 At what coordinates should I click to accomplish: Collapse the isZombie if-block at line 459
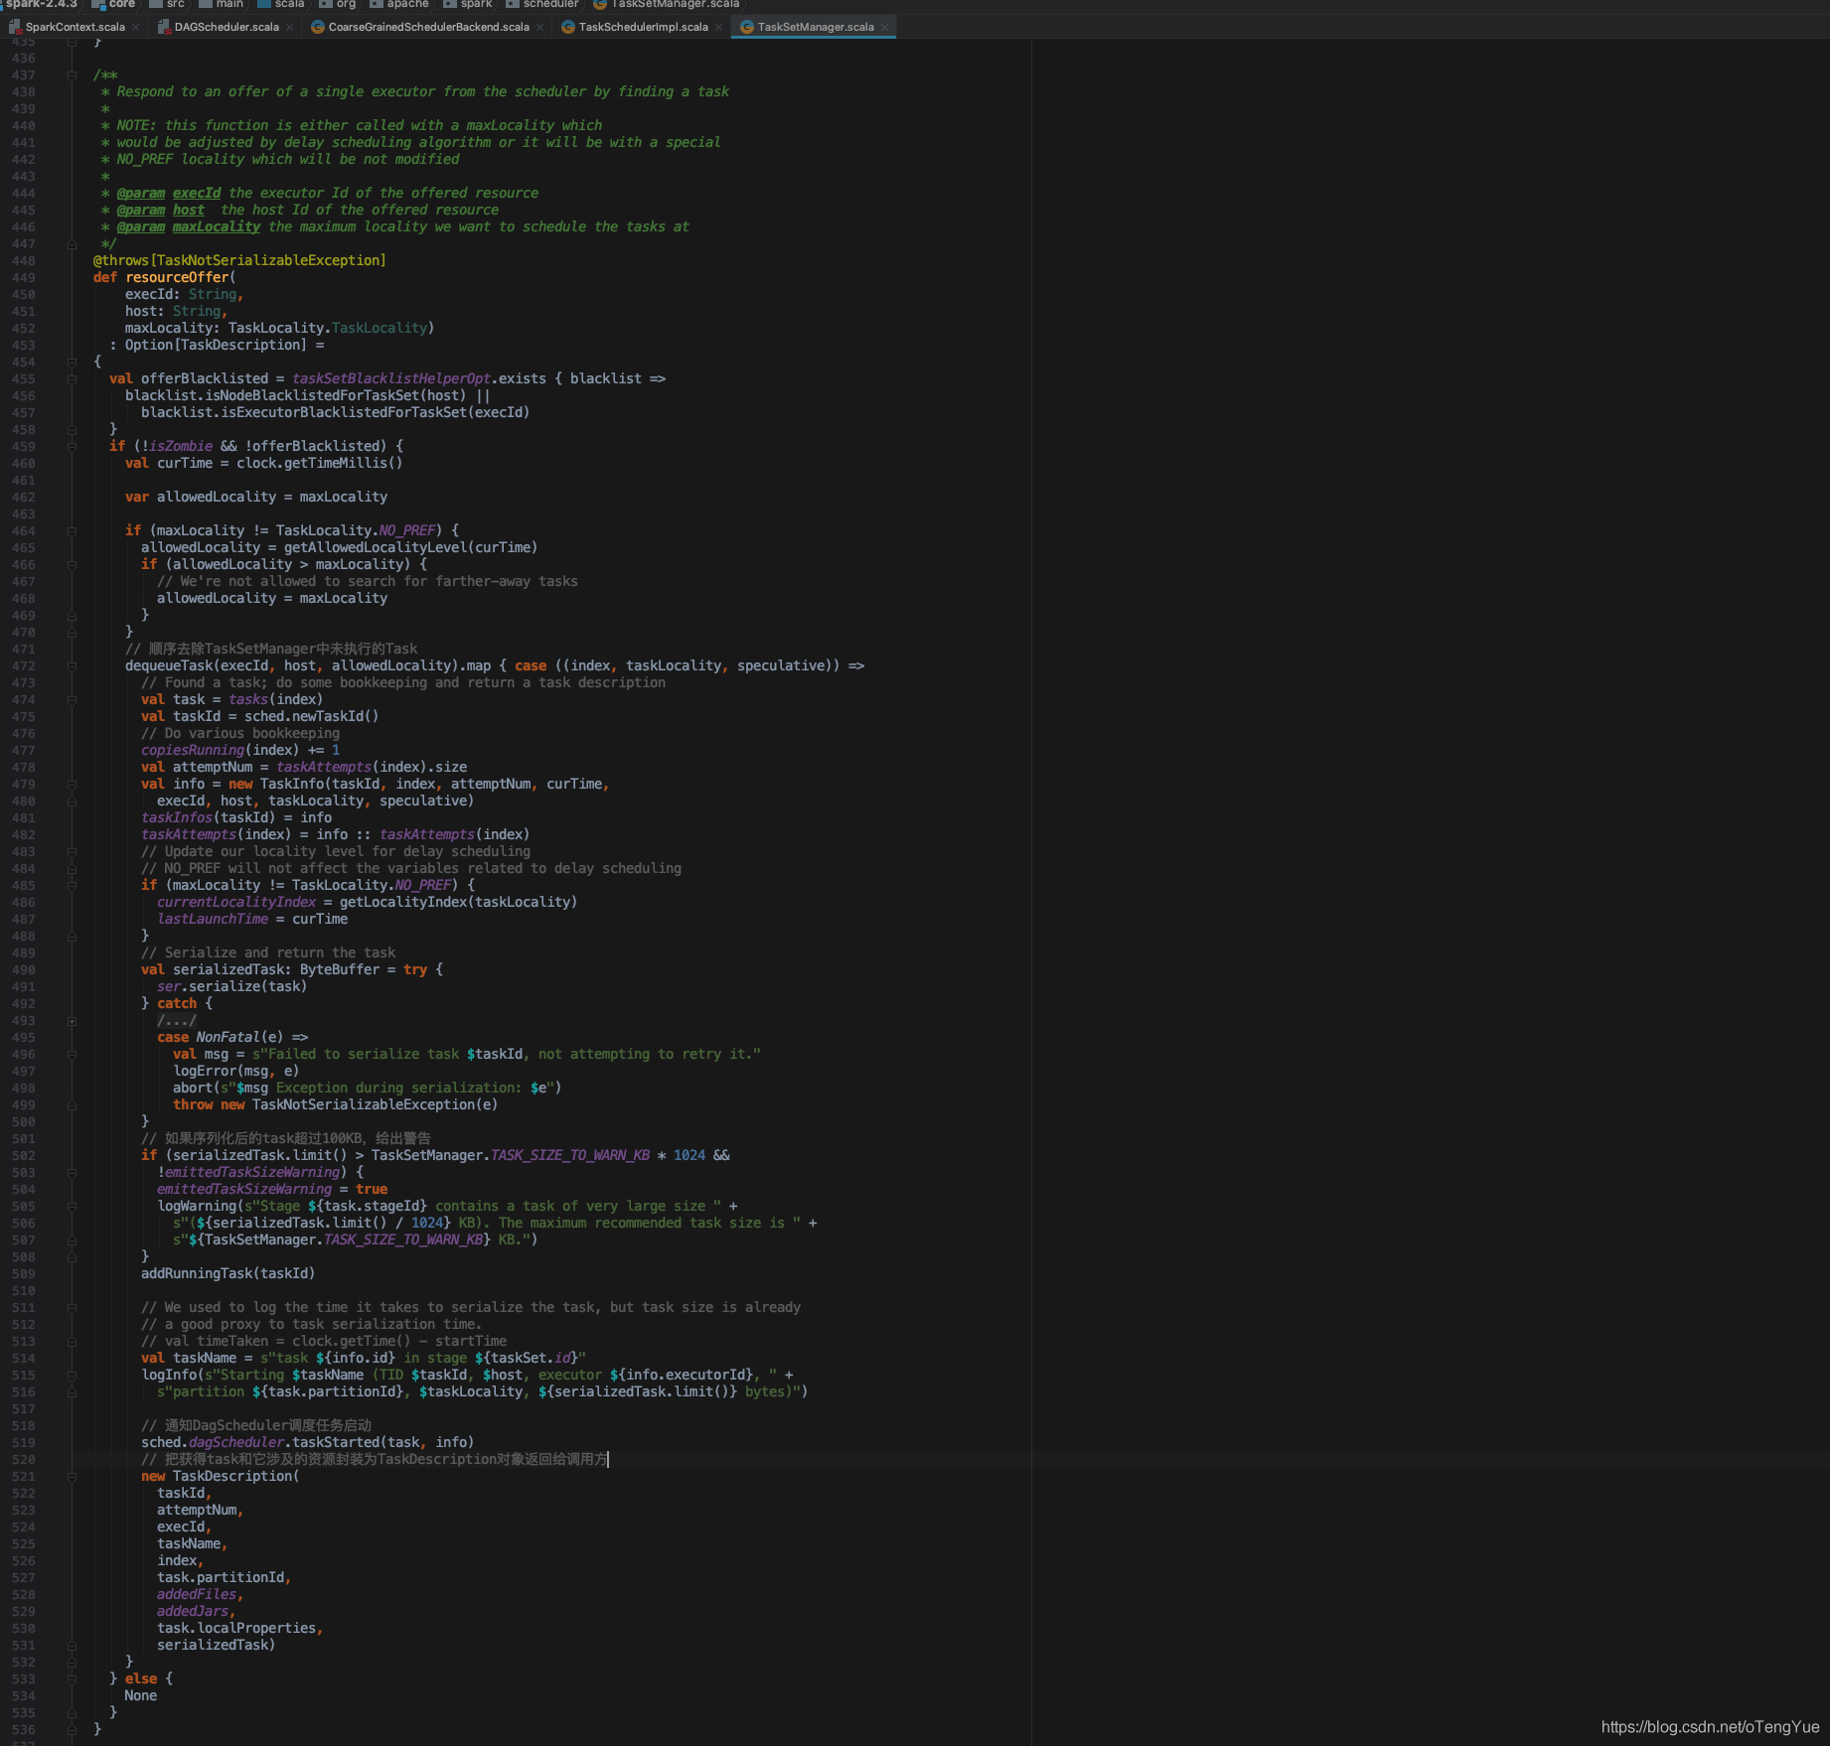tap(72, 447)
